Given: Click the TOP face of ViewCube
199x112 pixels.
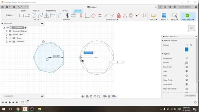Looking at the screenshot, I should 192,28.
